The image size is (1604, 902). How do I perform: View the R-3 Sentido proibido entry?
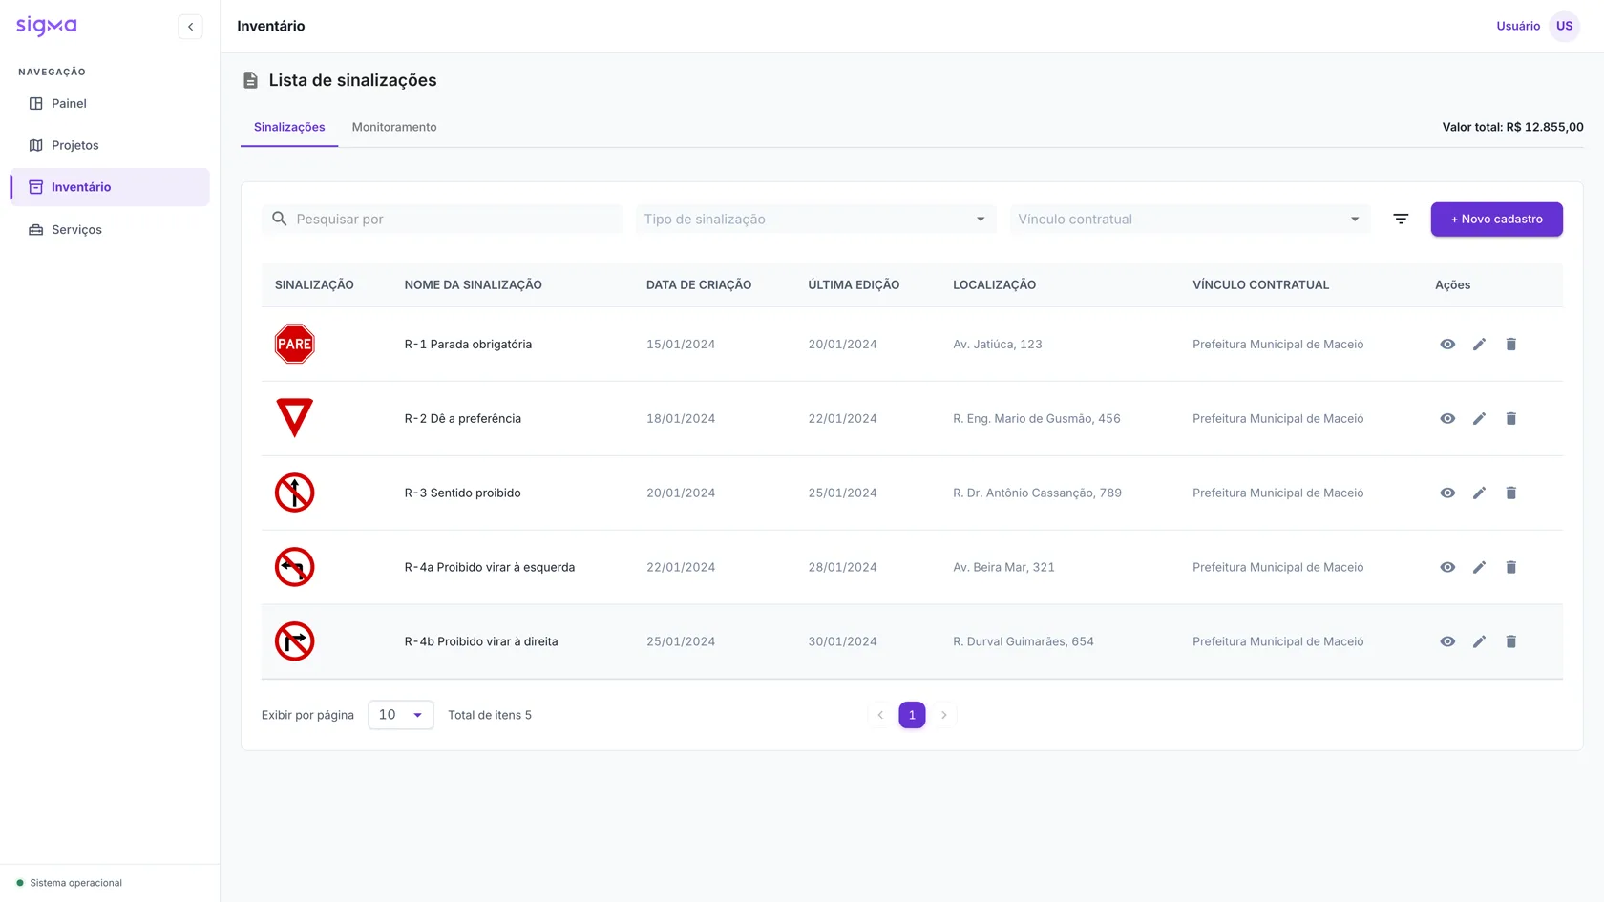coord(1447,493)
